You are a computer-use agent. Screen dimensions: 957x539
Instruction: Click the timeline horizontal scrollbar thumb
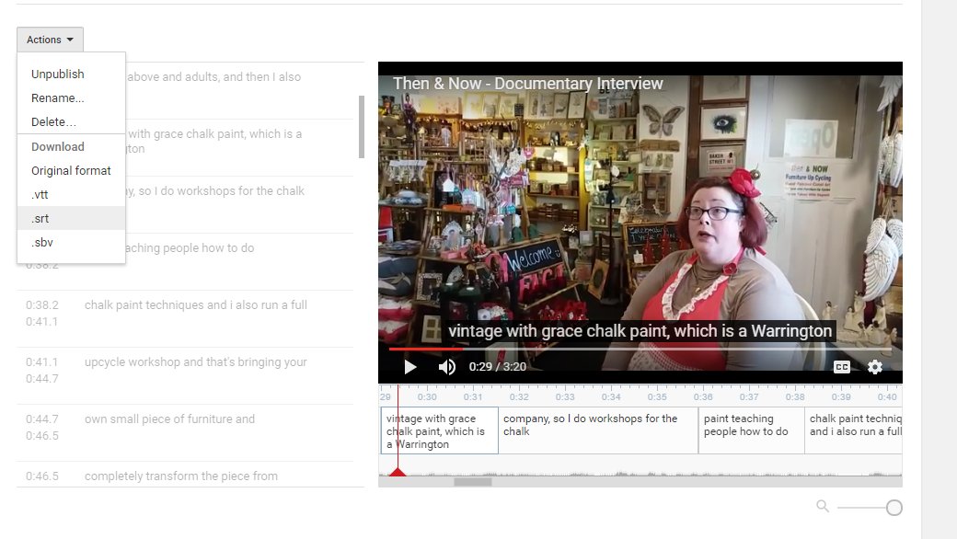(472, 482)
